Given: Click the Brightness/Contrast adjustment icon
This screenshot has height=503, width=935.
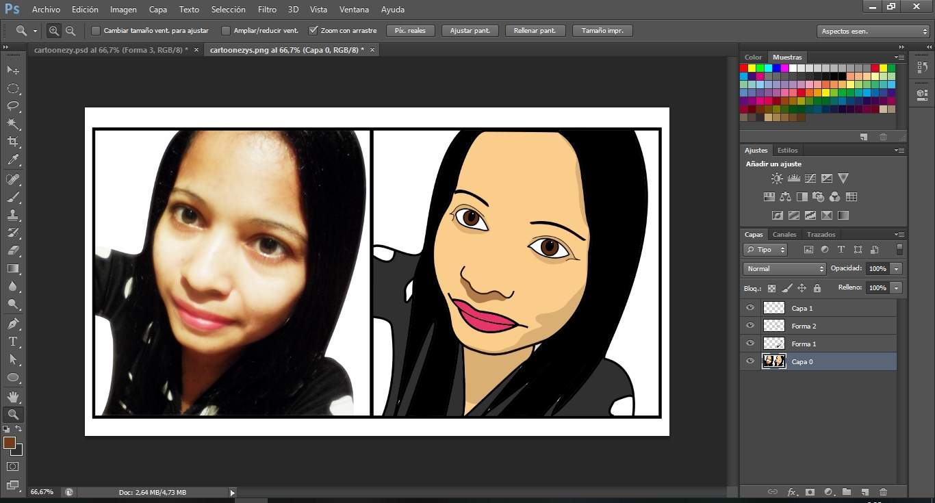Looking at the screenshot, I should 777,179.
